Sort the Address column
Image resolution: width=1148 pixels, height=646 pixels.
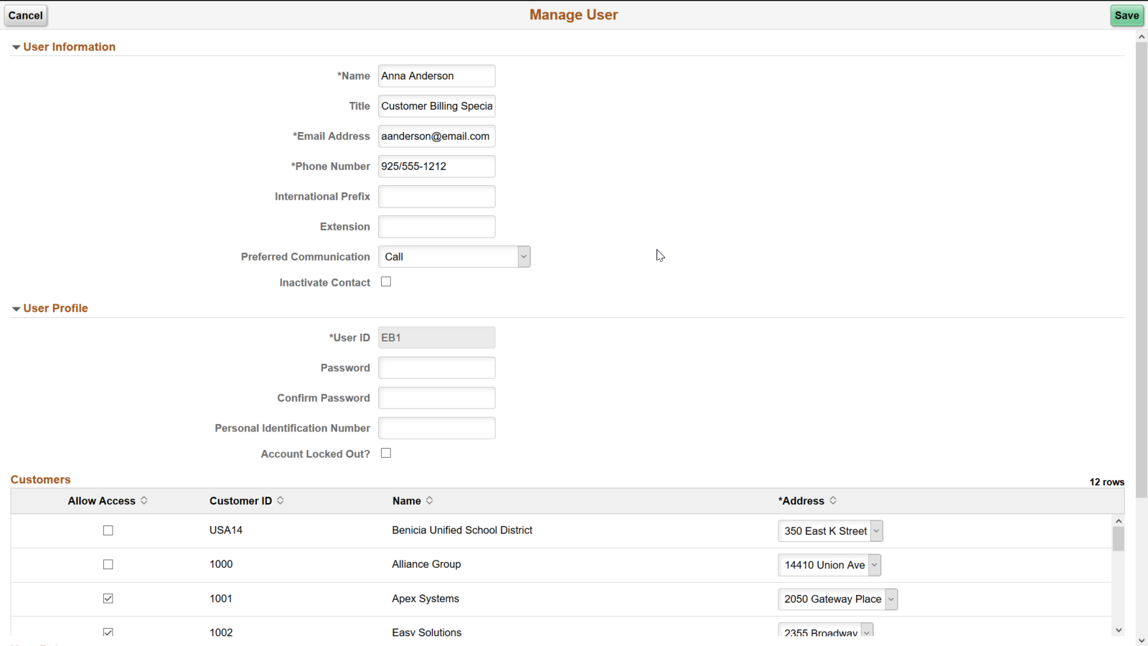tap(833, 500)
